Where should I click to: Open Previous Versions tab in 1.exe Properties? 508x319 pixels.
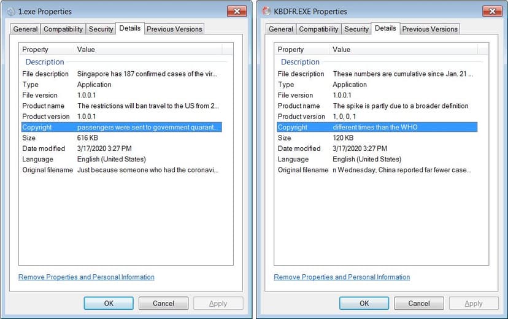(174, 29)
